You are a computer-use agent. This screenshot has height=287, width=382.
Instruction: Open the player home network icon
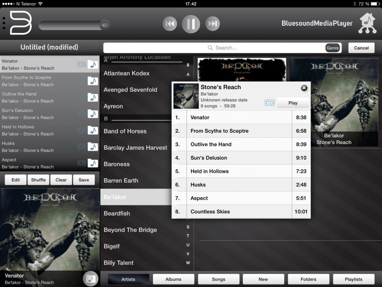point(368,23)
